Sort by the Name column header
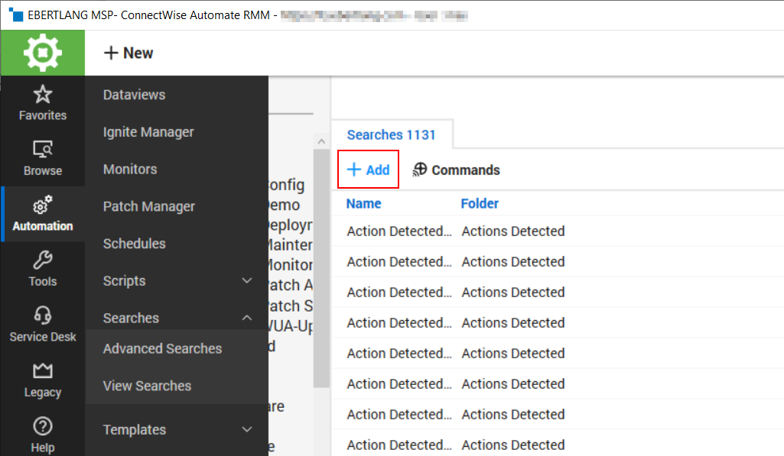This screenshot has height=456, width=784. pyautogui.click(x=363, y=204)
